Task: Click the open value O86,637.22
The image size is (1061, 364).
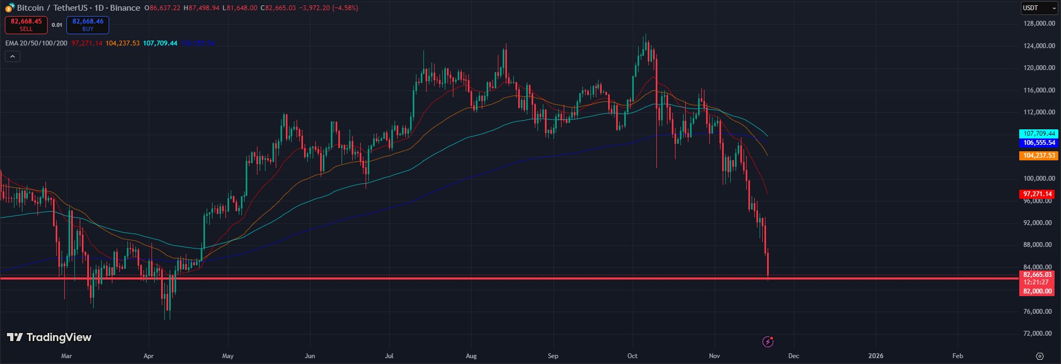Action: (x=163, y=8)
